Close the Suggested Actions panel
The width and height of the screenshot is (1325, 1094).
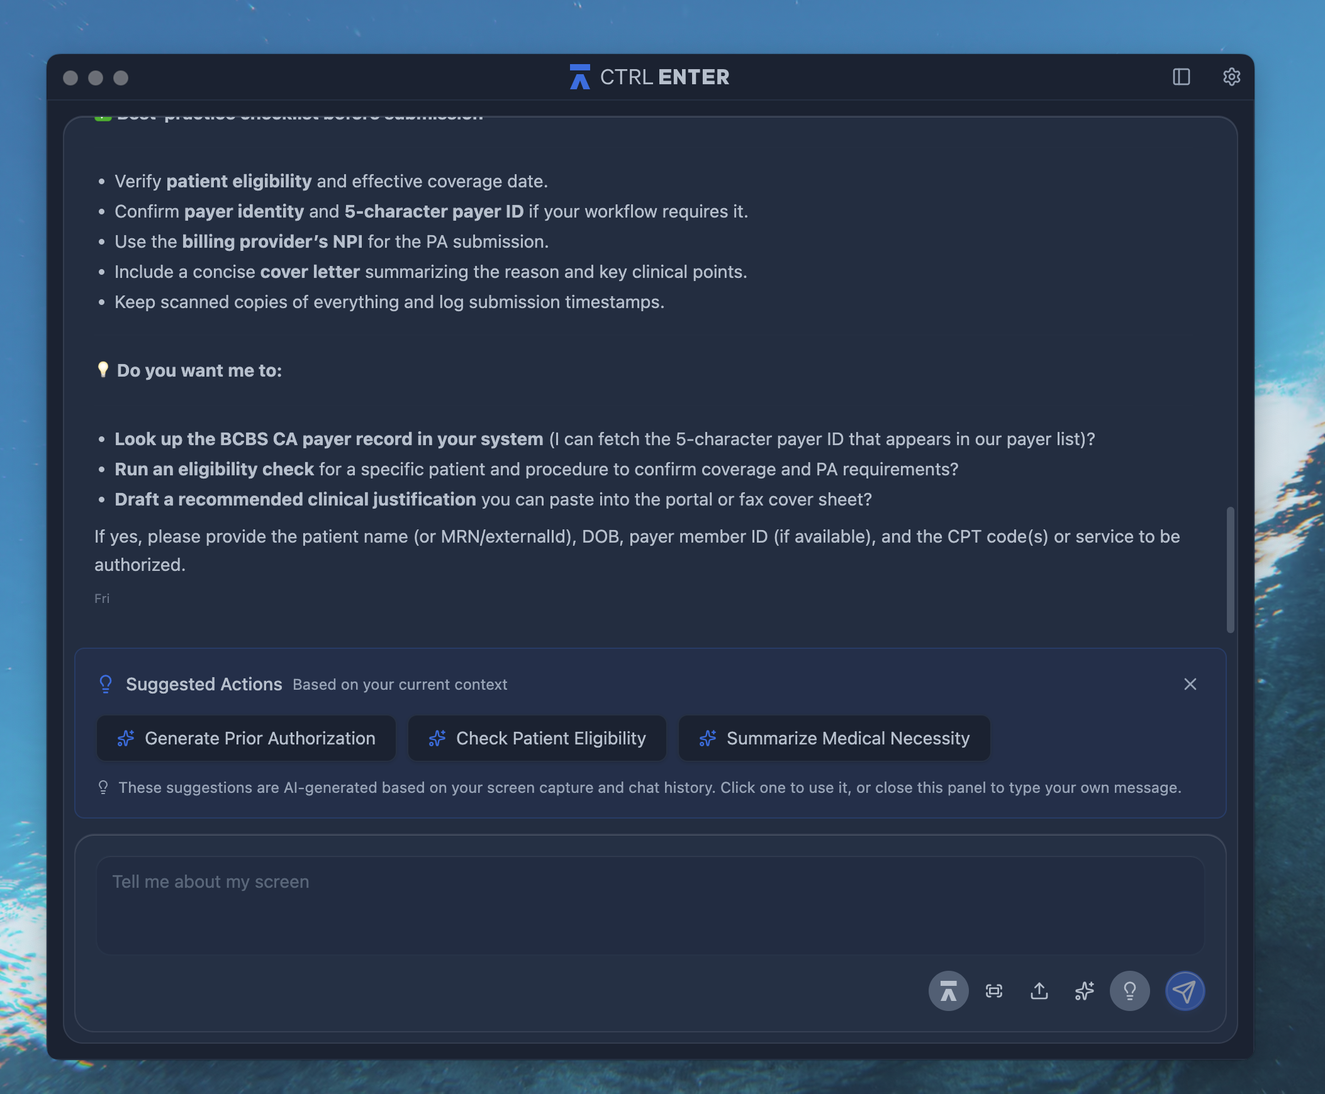click(x=1189, y=684)
